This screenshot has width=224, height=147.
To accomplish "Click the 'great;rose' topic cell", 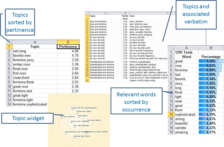I will 35,86.
